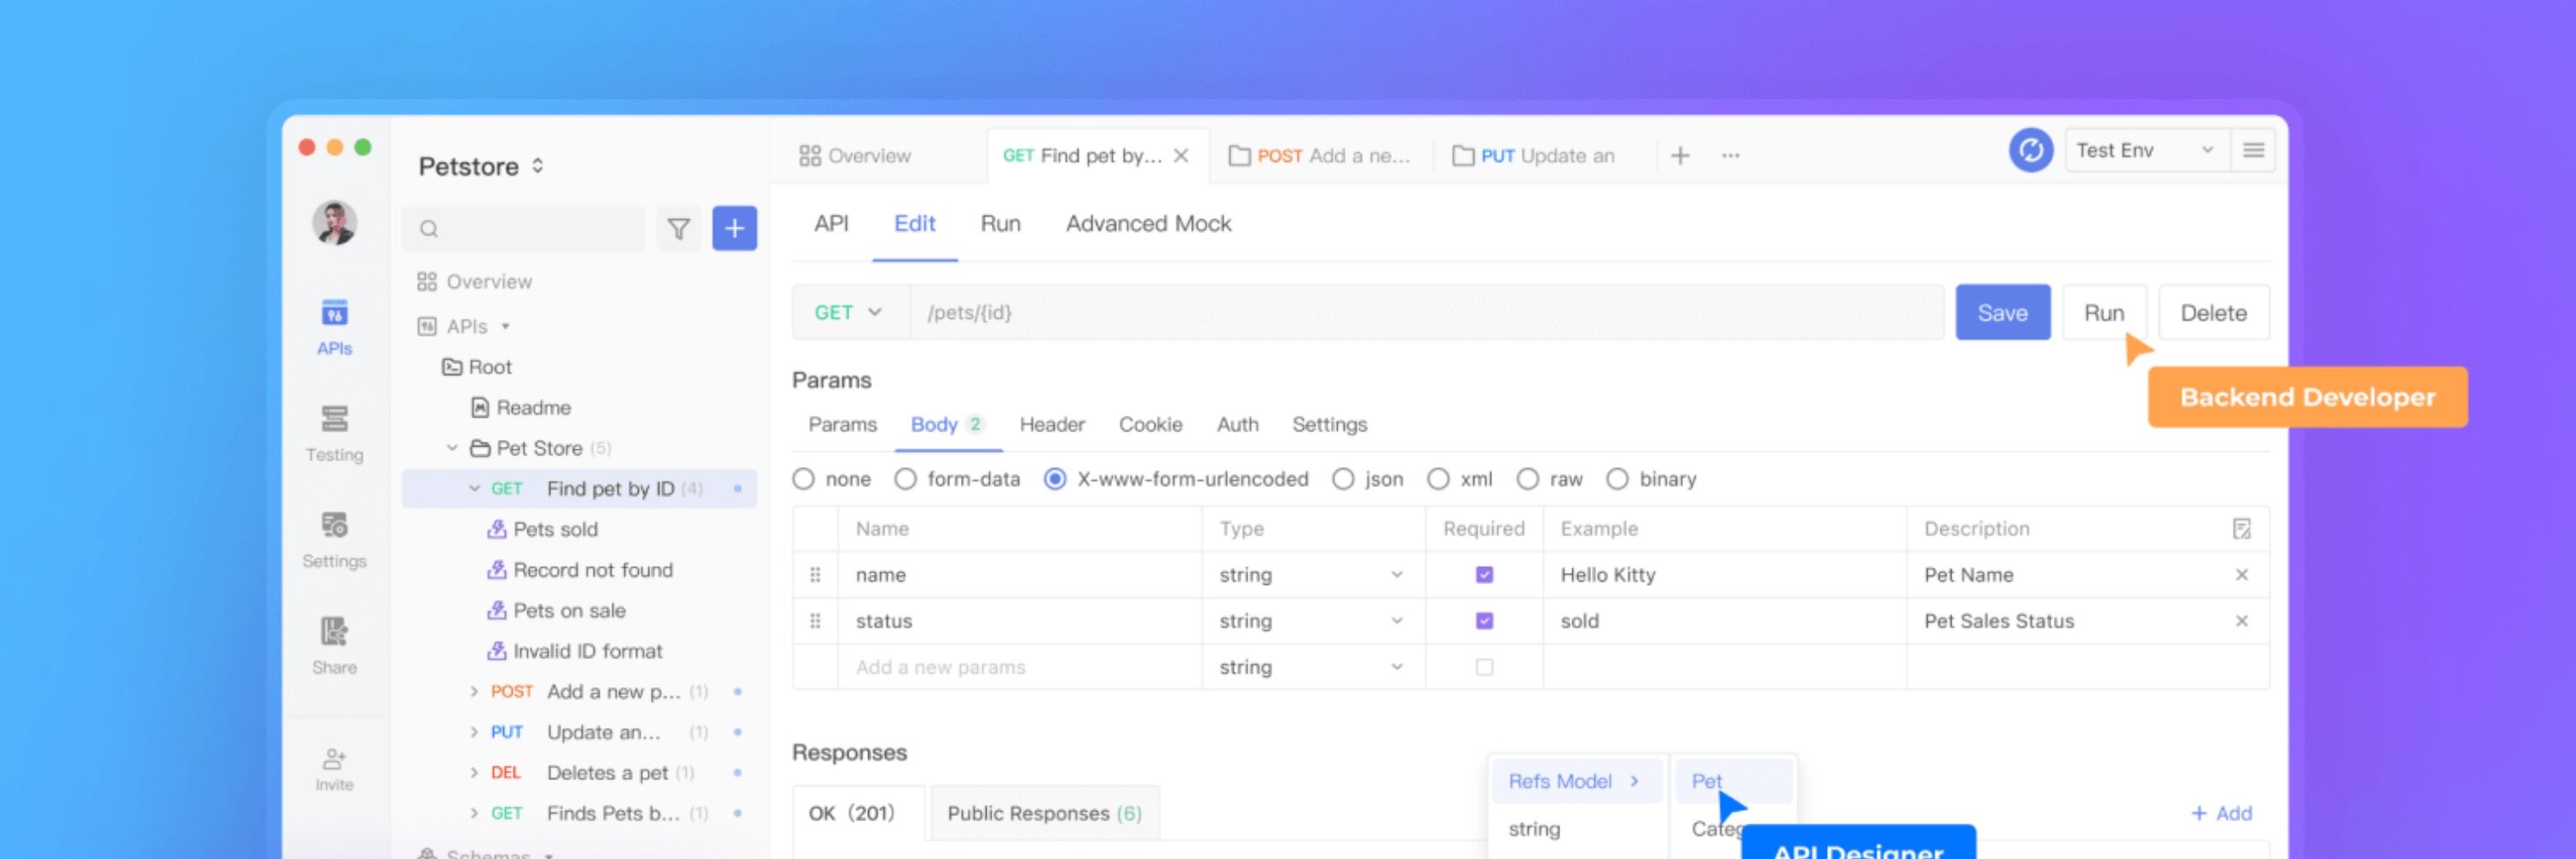
Task: Add a new tab with plus icon
Action: [x=1680, y=156]
